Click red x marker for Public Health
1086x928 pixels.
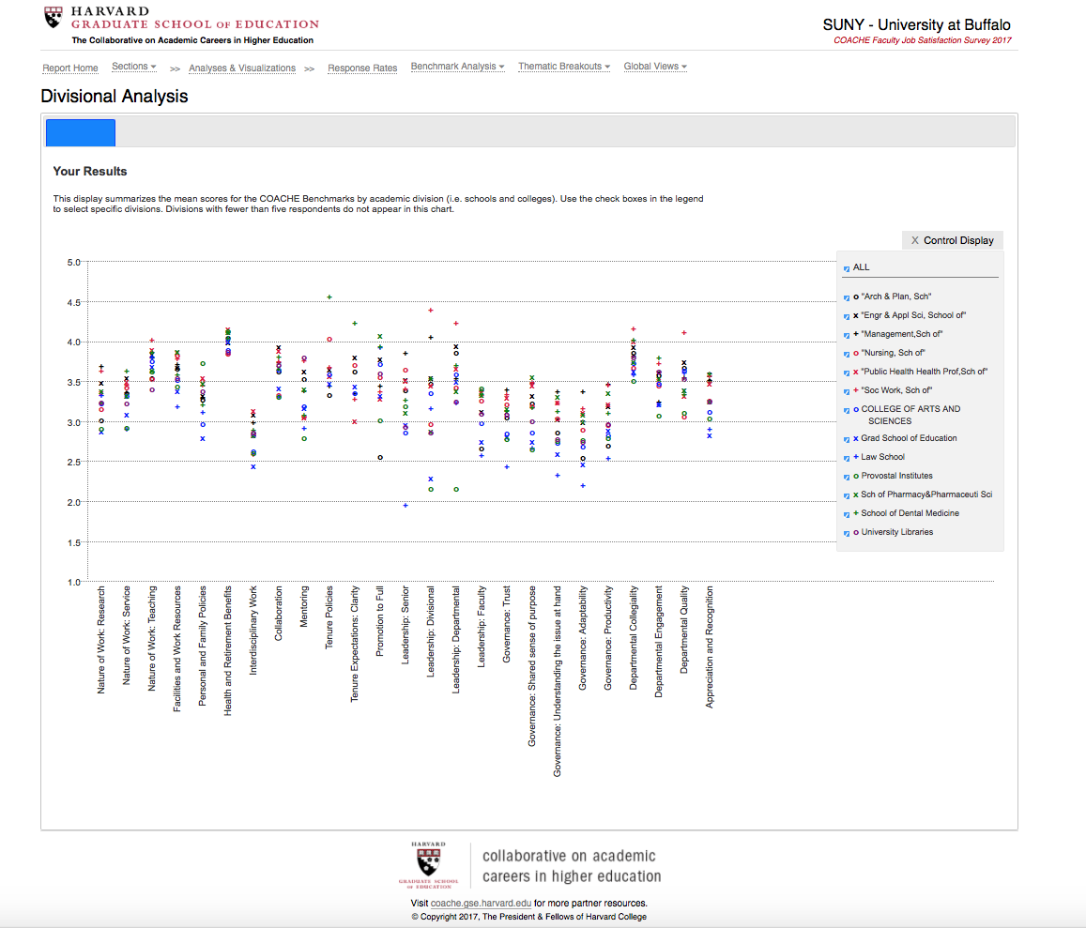click(856, 372)
